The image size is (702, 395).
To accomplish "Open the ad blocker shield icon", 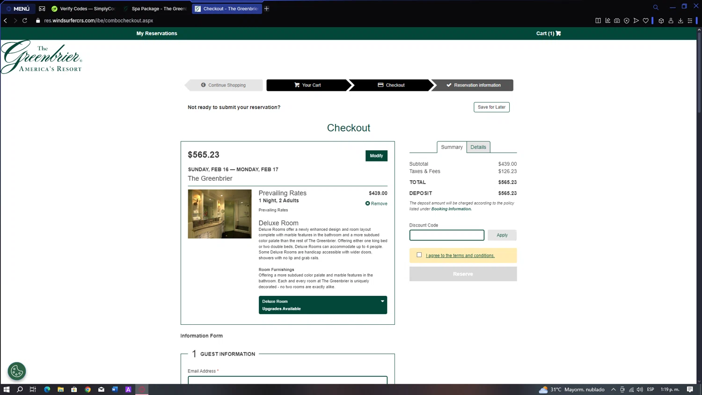I will click(x=627, y=21).
